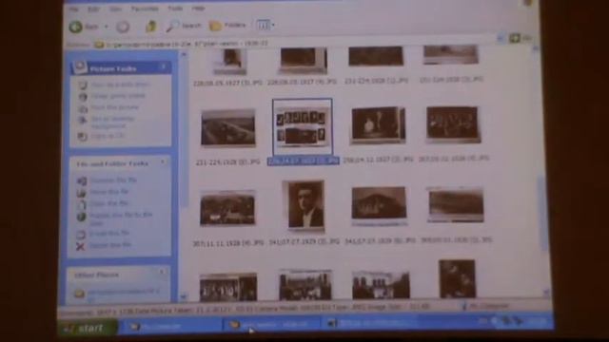
Task: Click the Copy this file icon
Action: pyautogui.click(x=81, y=204)
